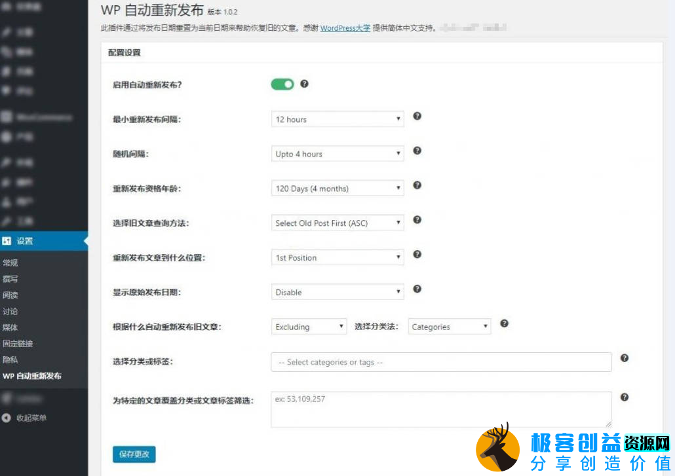Screen dimensions: 675x476
Task: Open the WordPress大学 link
Action: (x=345, y=28)
